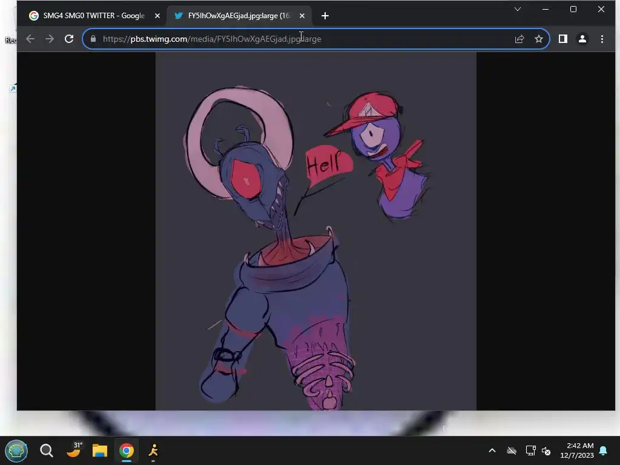Close the Chrome window

coord(601,9)
